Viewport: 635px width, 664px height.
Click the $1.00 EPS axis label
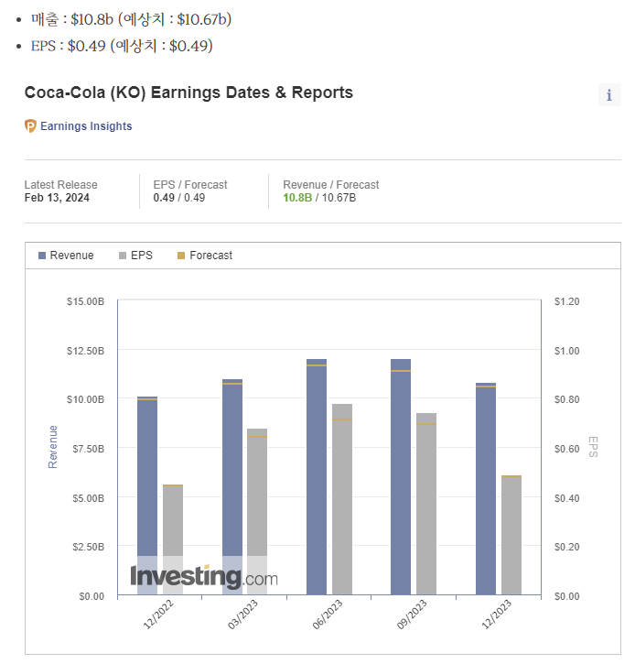click(x=567, y=351)
